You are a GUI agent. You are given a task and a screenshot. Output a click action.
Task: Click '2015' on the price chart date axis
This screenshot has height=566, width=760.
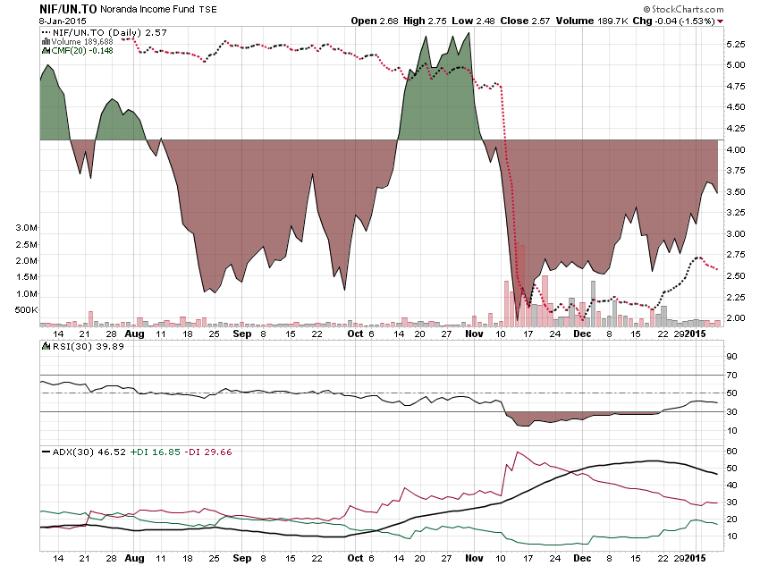pyautogui.click(x=696, y=334)
